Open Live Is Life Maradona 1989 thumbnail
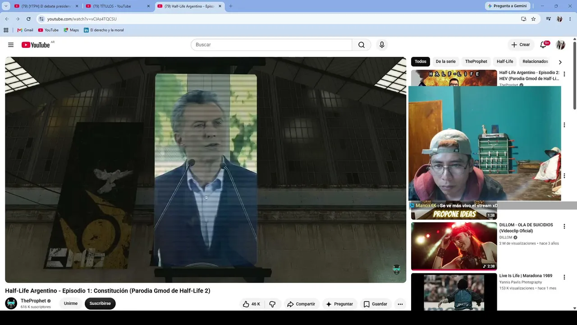 click(x=454, y=292)
